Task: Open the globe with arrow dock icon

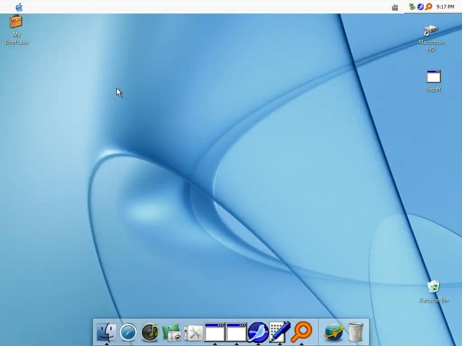Action: point(334,332)
